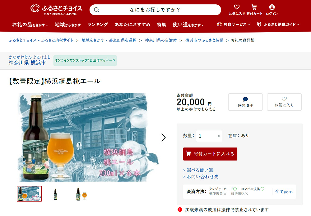This screenshot has width=311, height=216.
Task: Go to ランキング menu item
Action: pos(98,24)
